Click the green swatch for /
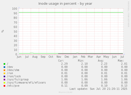This screenshot has height=95, width=131. click(4, 64)
